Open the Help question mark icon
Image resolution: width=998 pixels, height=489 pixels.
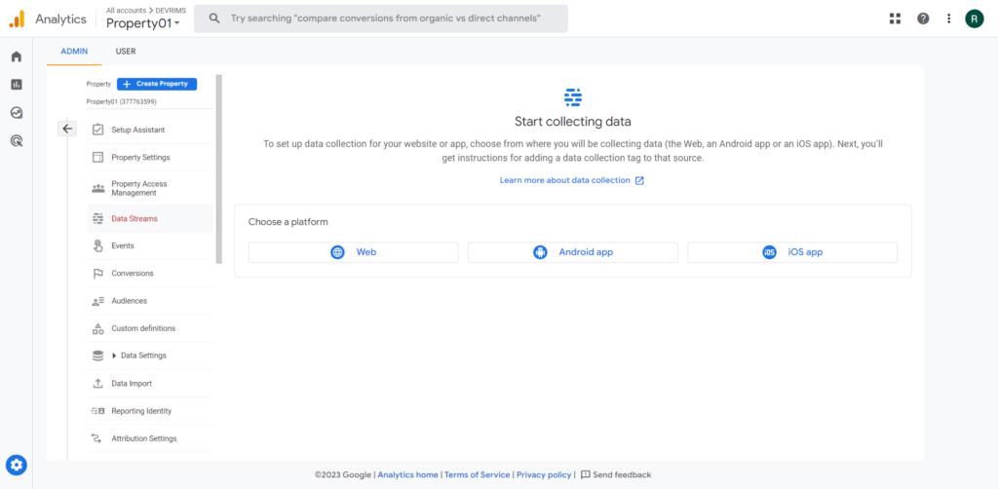coord(923,19)
